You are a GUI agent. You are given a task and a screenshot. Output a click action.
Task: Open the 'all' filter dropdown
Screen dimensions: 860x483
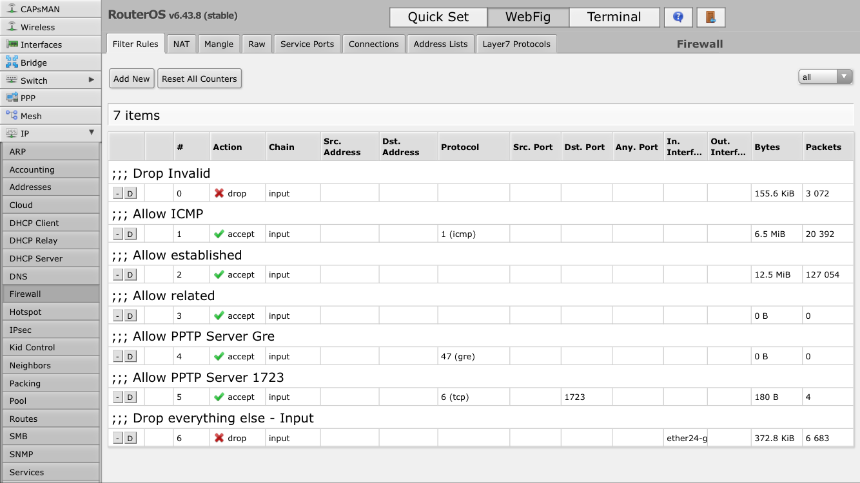825,77
